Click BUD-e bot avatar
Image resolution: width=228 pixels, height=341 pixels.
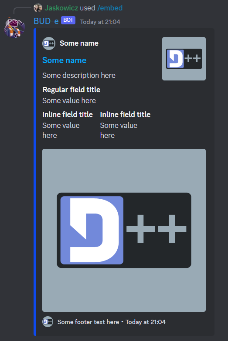[x=14, y=28]
